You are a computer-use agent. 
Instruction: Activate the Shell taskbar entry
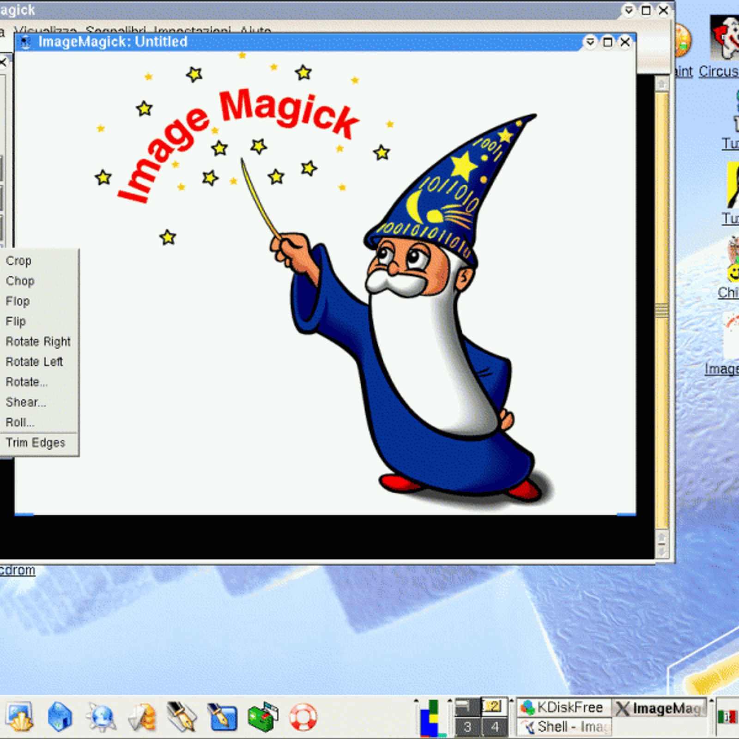pyautogui.click(x=564, y=727)
